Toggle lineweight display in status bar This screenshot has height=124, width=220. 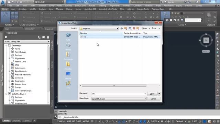[130, 121]
